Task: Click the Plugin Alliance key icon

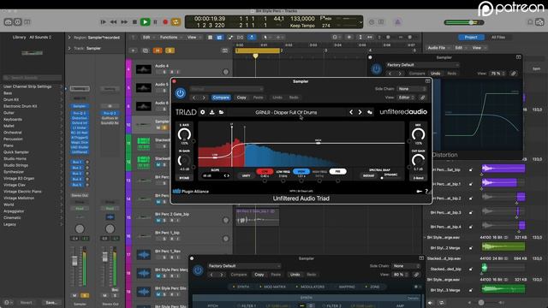Action: pos(419,191)
